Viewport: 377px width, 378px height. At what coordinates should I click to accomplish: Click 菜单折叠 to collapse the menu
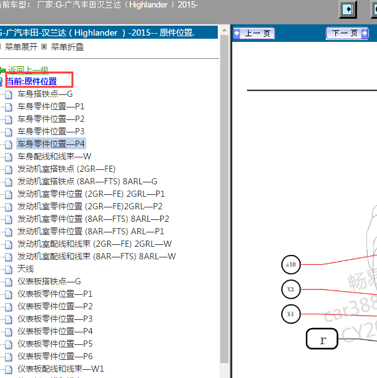(67, 47)
